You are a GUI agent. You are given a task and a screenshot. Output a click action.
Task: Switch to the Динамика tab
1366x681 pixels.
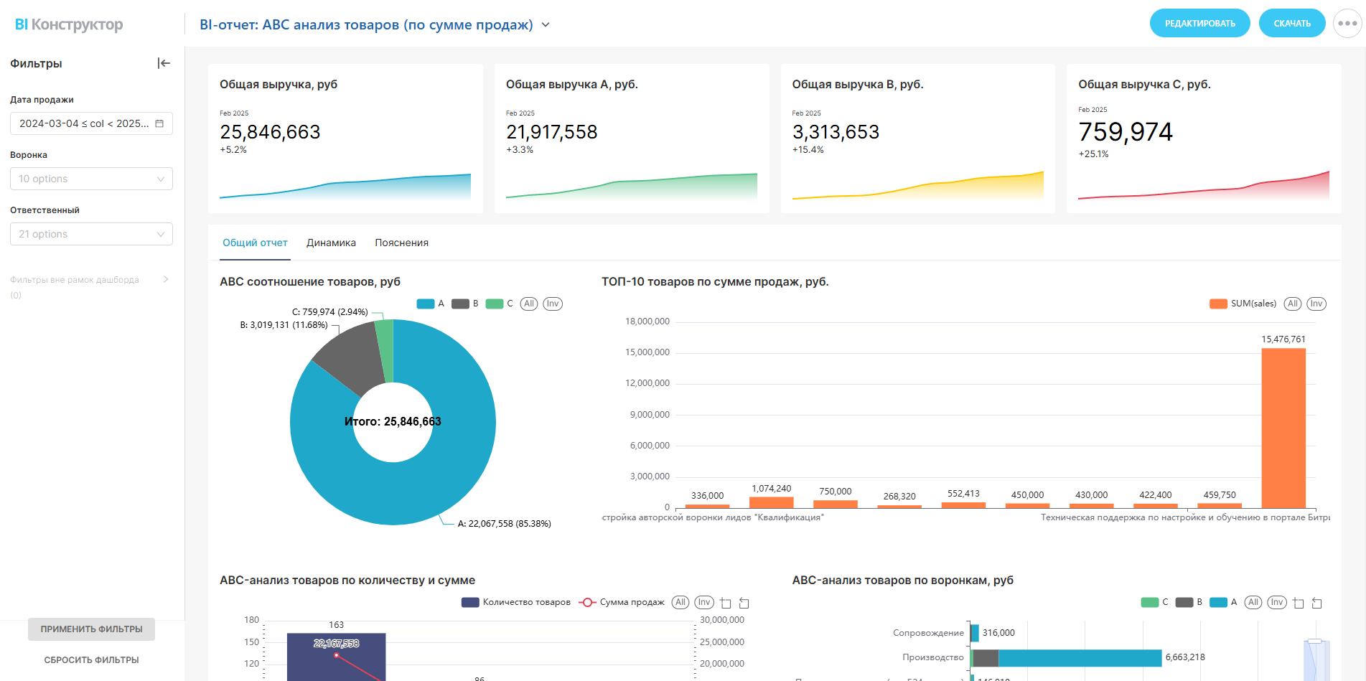tap(331, 243)
